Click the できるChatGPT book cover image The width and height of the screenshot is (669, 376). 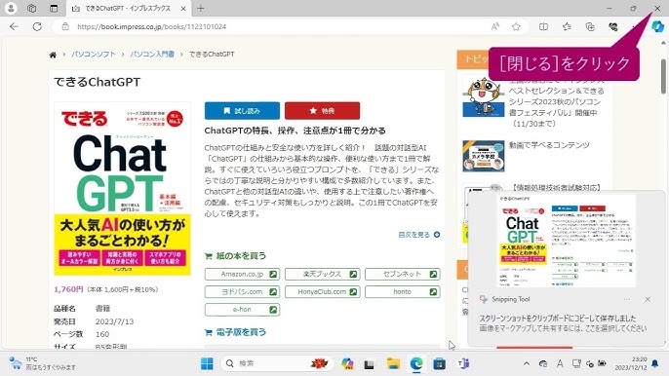pyautogui.click(x=123, y=188)
